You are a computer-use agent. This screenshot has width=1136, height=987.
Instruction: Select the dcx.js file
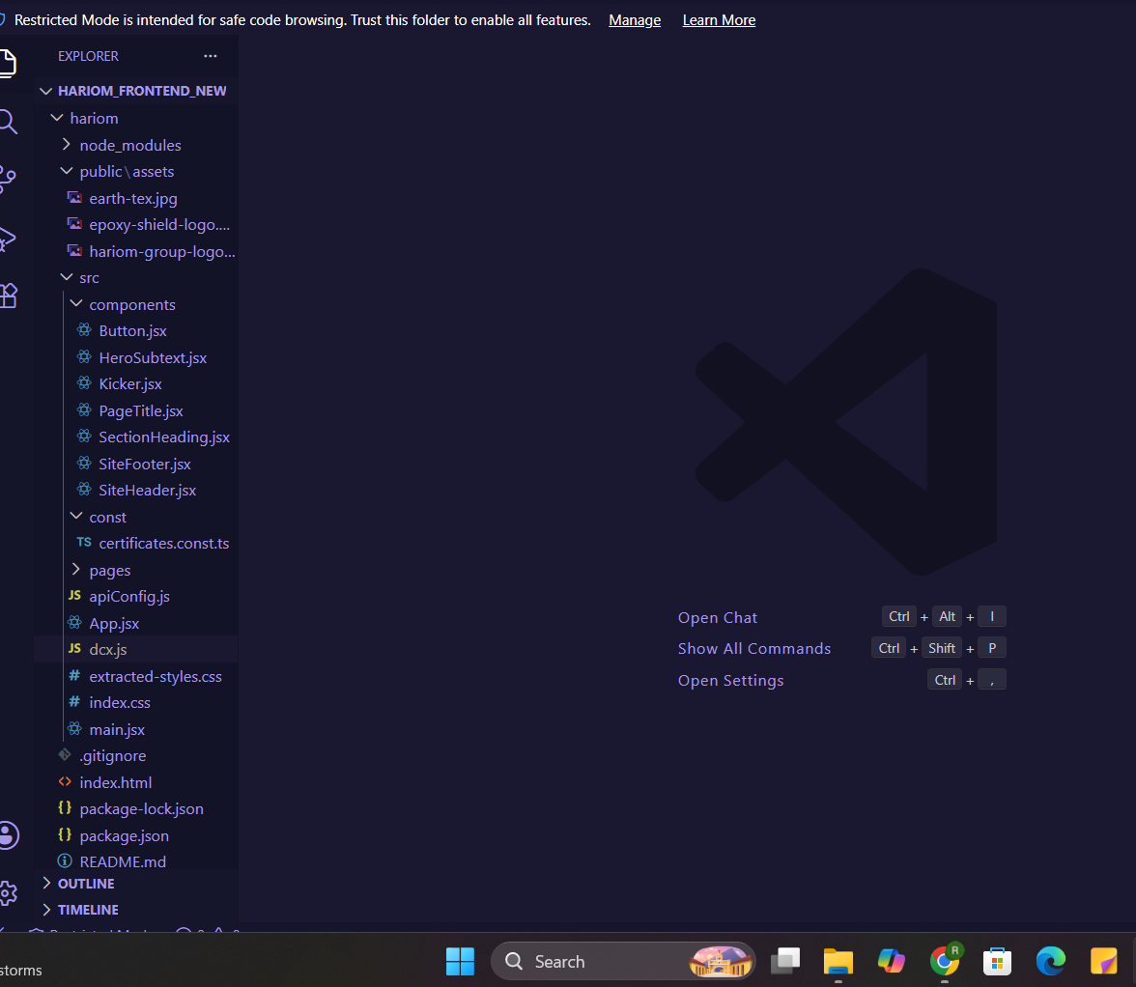[136, 650]
